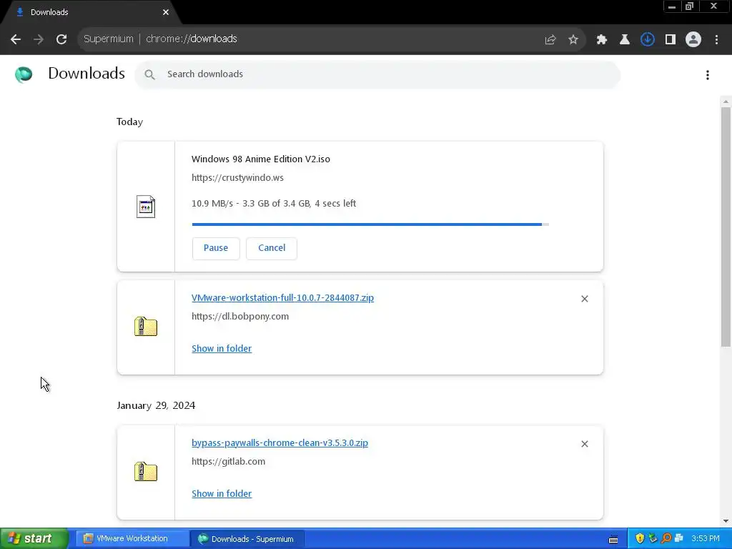Open the profile avatar menu

pos(693,40)
